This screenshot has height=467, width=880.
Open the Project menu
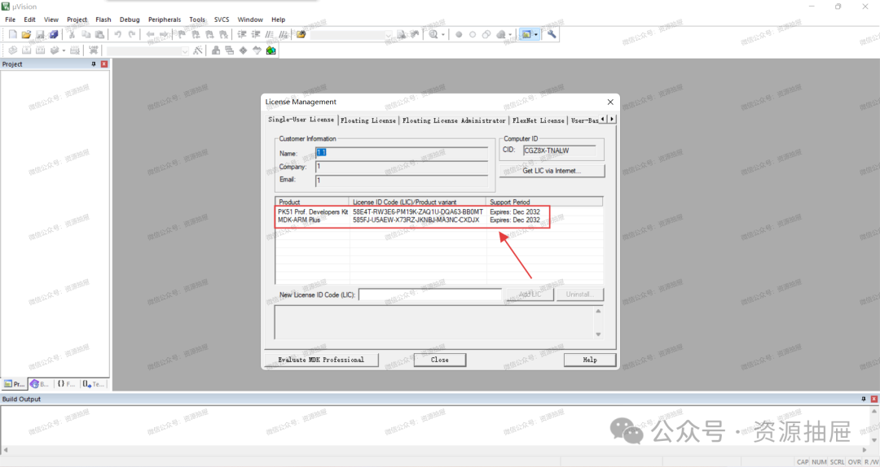pyautogui.click(x=77, y=20)
